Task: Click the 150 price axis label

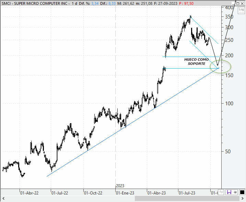Action: 229,75
